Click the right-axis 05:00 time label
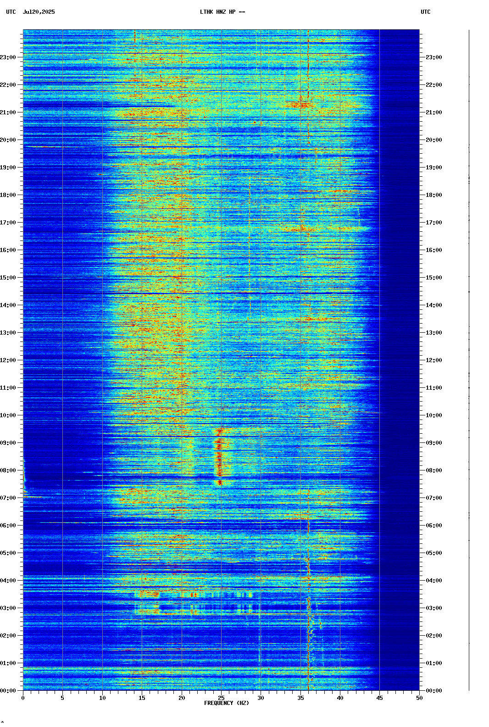 [434, 553]
